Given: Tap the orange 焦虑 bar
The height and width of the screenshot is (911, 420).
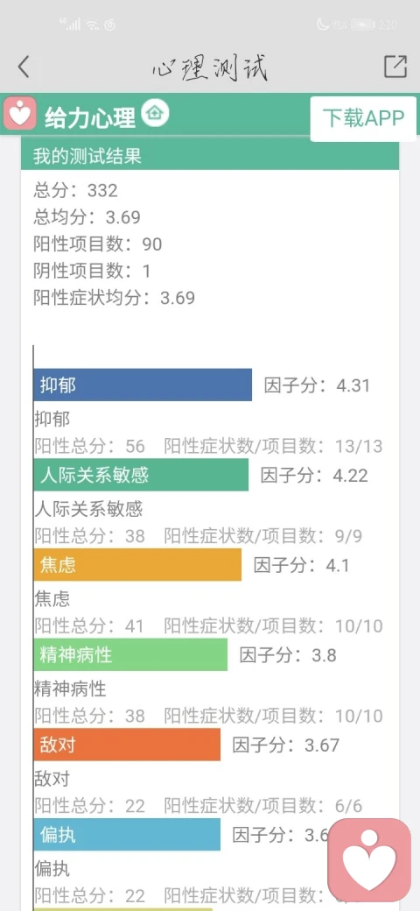Looking at the screenshot, I should 137,565.
